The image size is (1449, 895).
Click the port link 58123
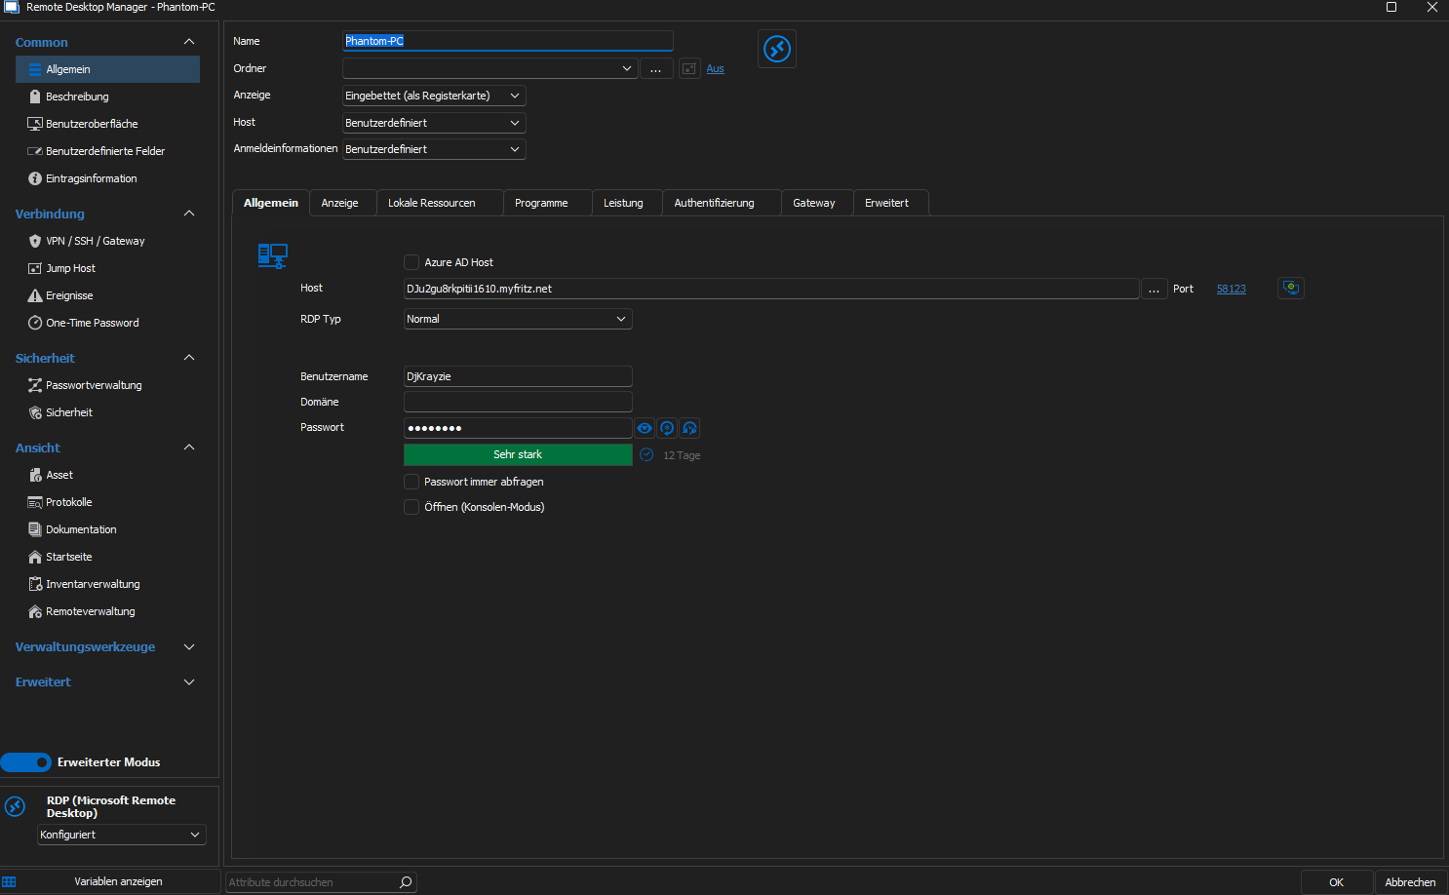[x=1232, y=289]
